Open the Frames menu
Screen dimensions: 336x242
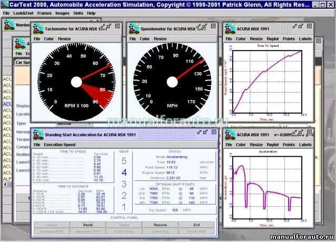pyautogui.click(x=44, y=13)
